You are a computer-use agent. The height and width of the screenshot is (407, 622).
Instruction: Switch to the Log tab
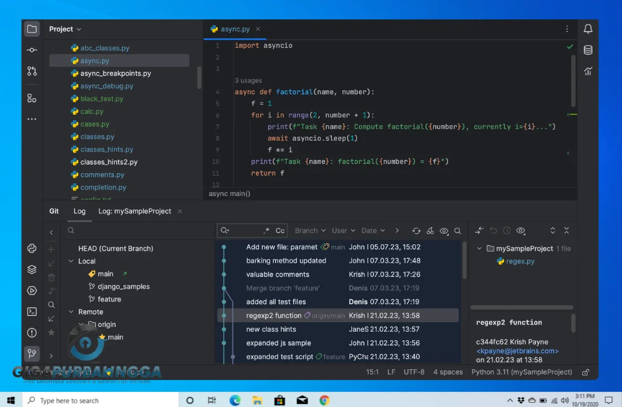(x=79, y=211)
